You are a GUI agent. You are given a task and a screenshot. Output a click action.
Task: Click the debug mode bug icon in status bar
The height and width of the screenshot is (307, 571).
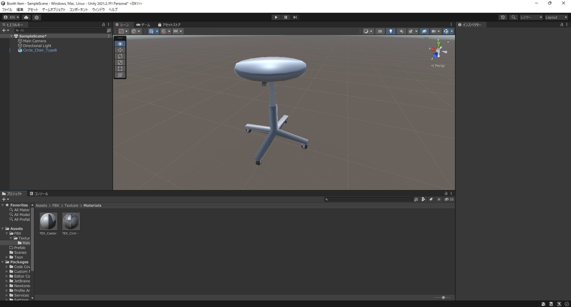pos(543,304)
